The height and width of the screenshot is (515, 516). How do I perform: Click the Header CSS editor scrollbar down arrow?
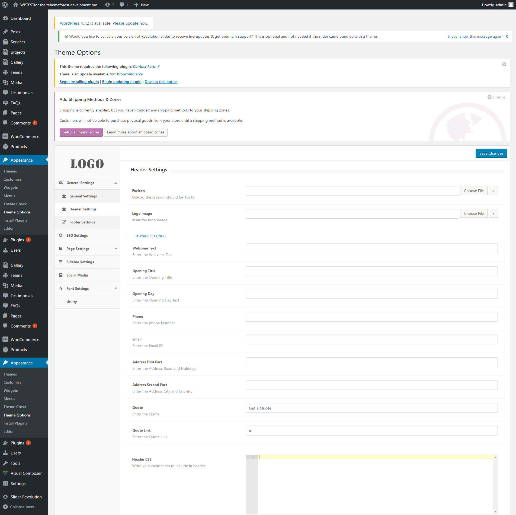coord(495,511)
